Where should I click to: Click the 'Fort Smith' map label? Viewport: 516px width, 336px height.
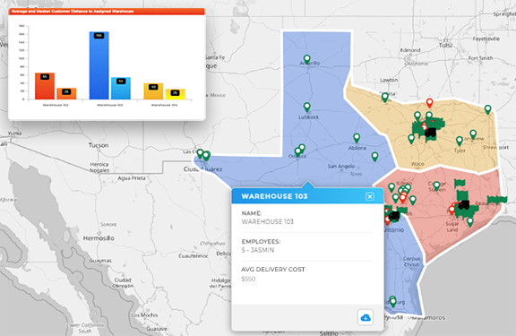click(x=480, y=58)
